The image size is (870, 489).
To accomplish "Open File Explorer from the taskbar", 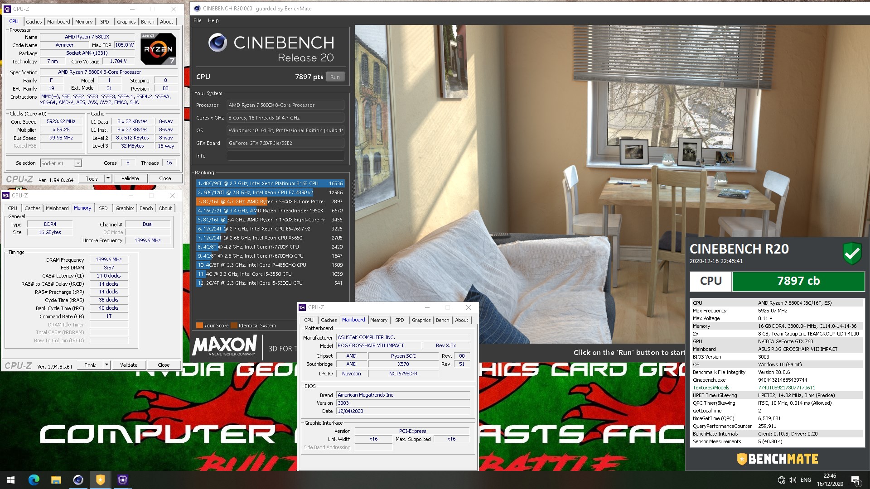I will click(x=56, y=480).
